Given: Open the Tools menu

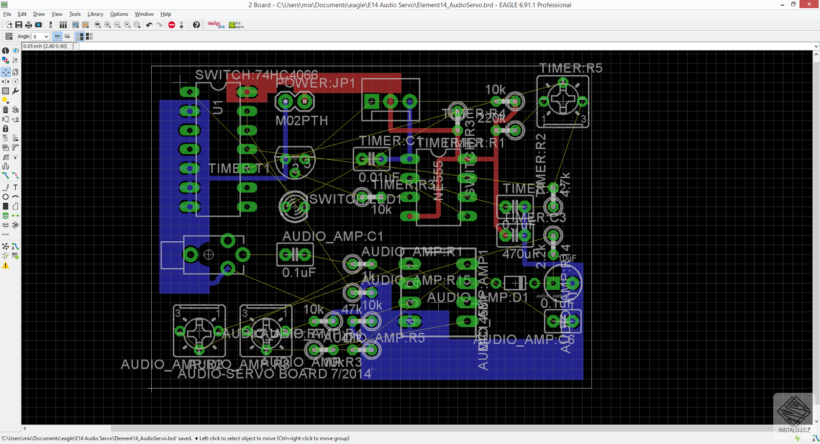Looking at the screenshot, I should 75,14.
